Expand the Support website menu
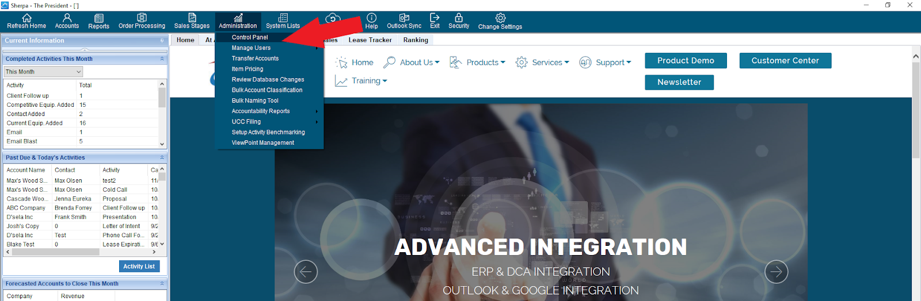The width and height of the screenshot is (921, 301). [629, 63]
